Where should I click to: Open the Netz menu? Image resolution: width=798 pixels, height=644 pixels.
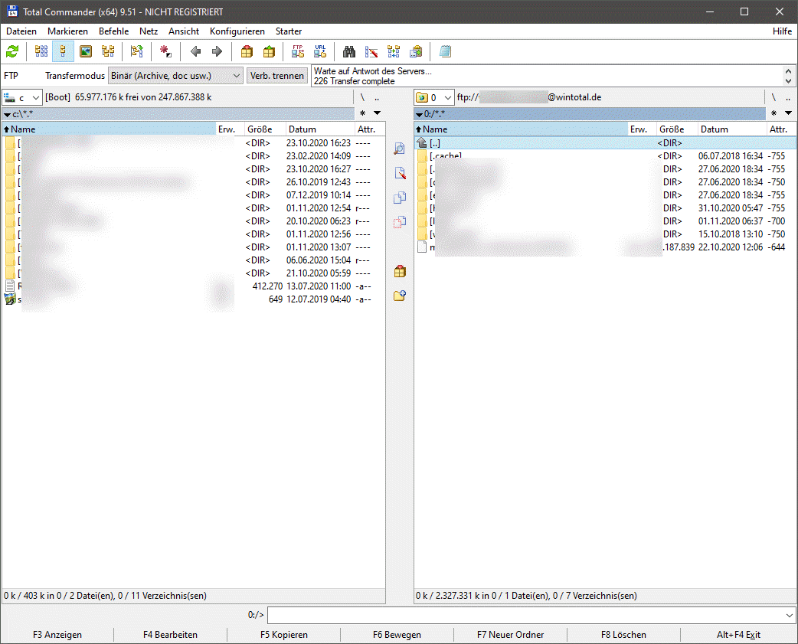click(x=149, y=31)
